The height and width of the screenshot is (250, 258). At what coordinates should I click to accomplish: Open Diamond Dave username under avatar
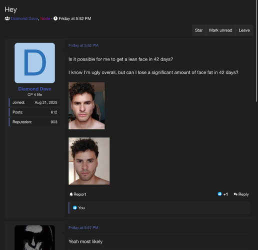point(34,89)
